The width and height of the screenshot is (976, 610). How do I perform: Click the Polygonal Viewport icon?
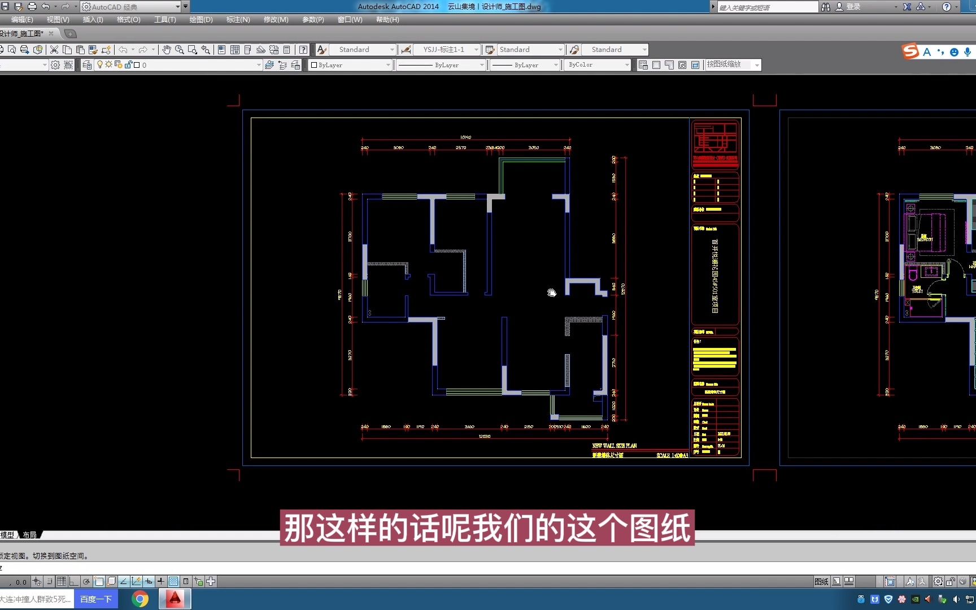click(x=669, y=65)
